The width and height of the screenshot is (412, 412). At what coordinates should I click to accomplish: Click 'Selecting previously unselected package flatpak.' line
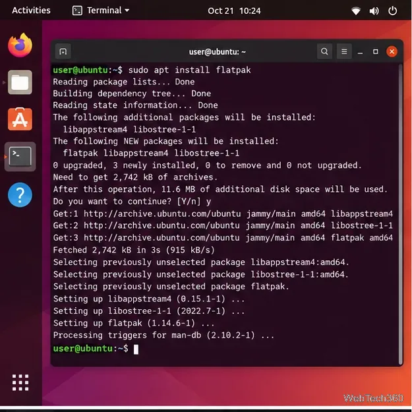[171, 287]
